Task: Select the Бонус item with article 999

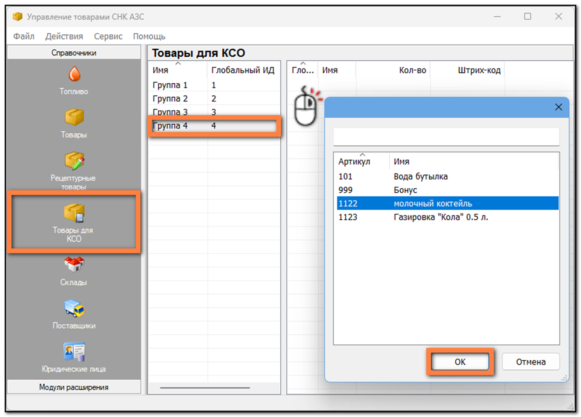Action: pos(448,190)
